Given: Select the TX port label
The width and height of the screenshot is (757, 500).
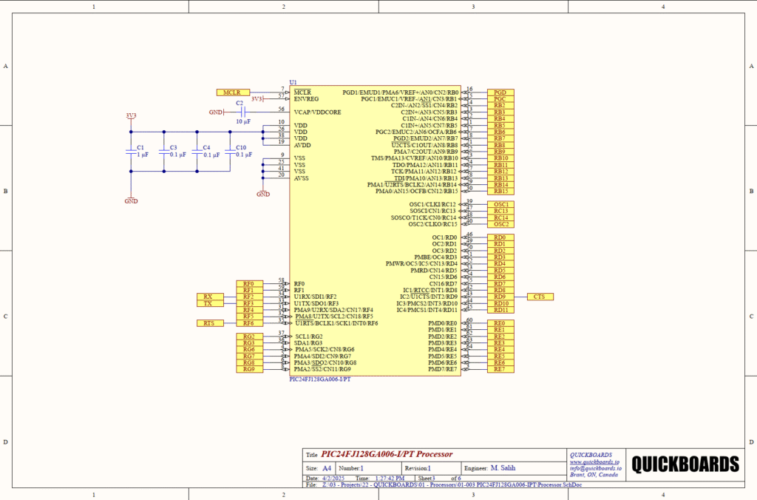Looking at the screenshot, I should [208, 303].
